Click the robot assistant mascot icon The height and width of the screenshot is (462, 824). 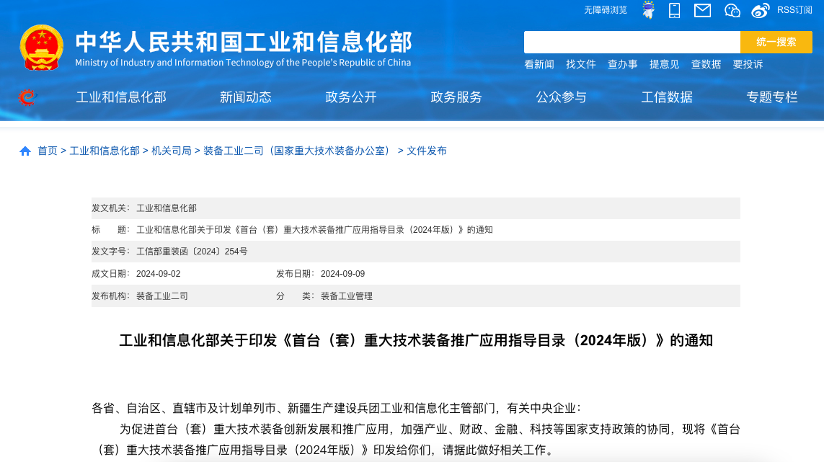coord(648,10)
